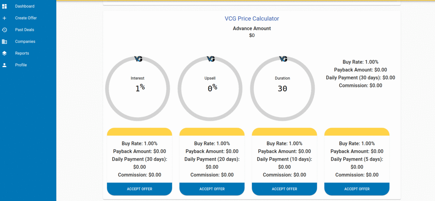
Task: Click the Upsell percentage value
Action: 212,88
